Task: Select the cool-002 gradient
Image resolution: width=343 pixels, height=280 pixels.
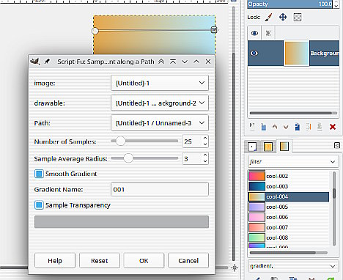Action: coord(289,176)
